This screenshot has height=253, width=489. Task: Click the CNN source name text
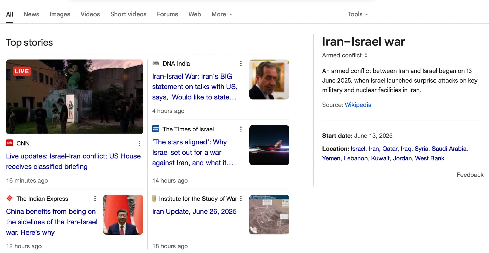23,143
